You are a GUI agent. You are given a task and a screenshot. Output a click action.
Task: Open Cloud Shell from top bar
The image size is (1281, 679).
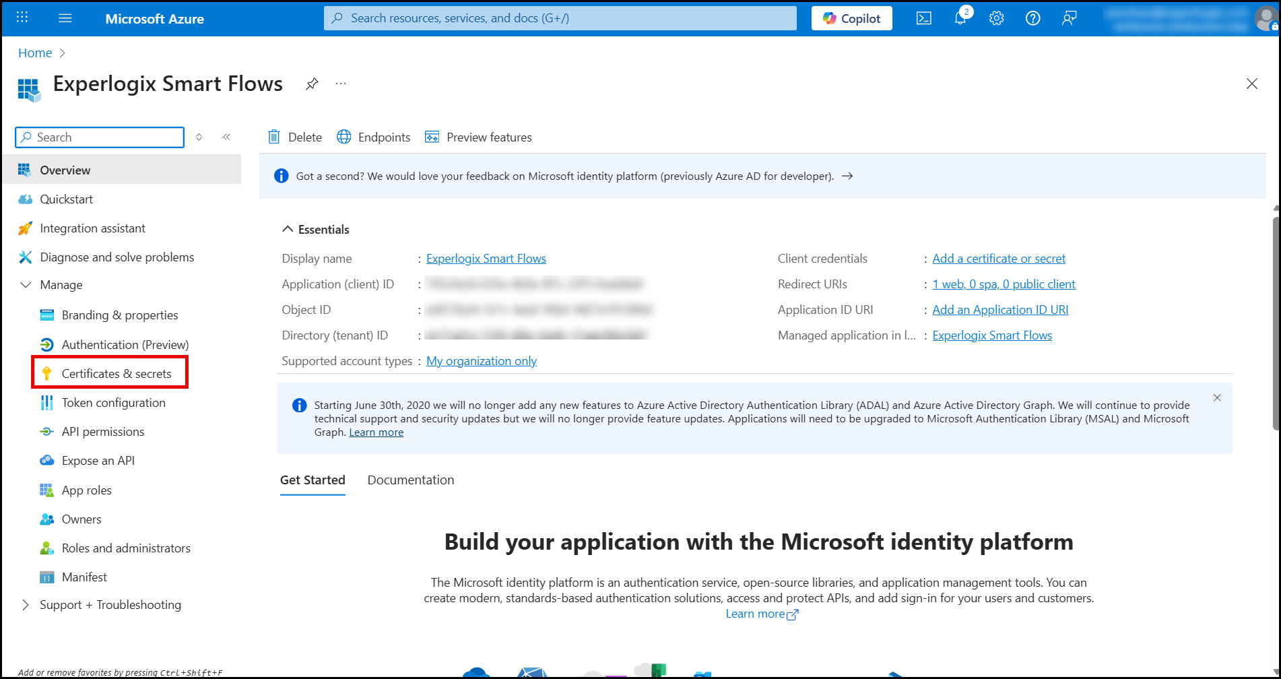[x=924, y=18]
